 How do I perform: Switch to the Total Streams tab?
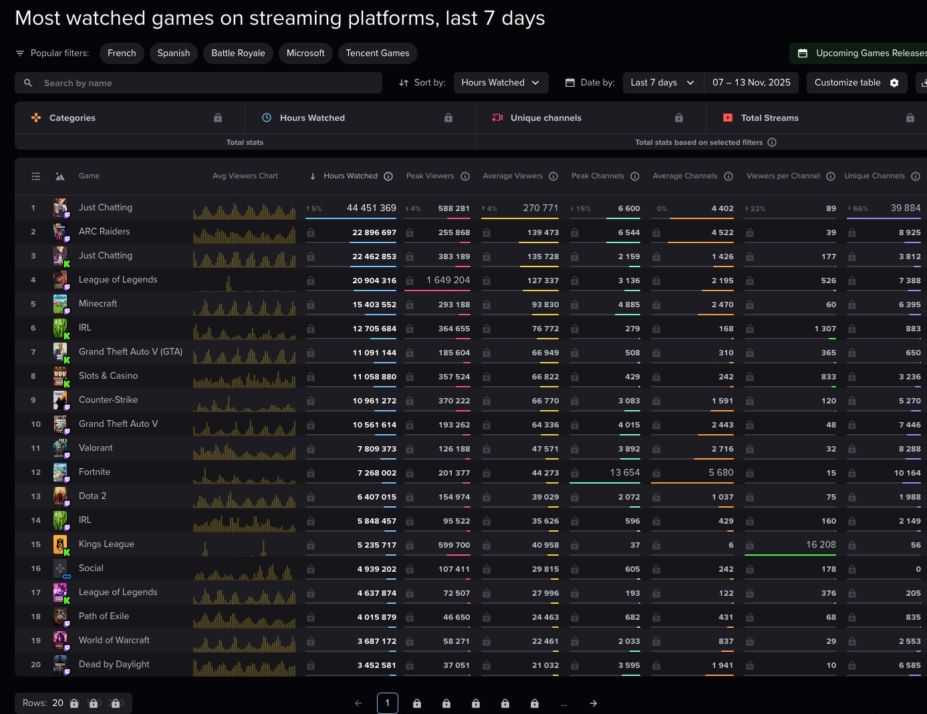[817, 118]
